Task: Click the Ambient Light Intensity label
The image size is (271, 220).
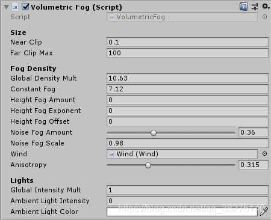Action: tap(50, 201)
